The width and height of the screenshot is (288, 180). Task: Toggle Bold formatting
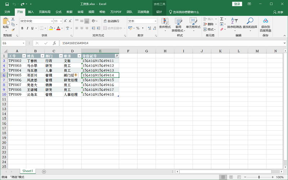(22, 28)
